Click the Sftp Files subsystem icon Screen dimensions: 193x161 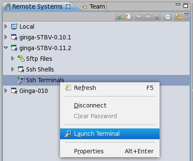(x=21, y=59)
